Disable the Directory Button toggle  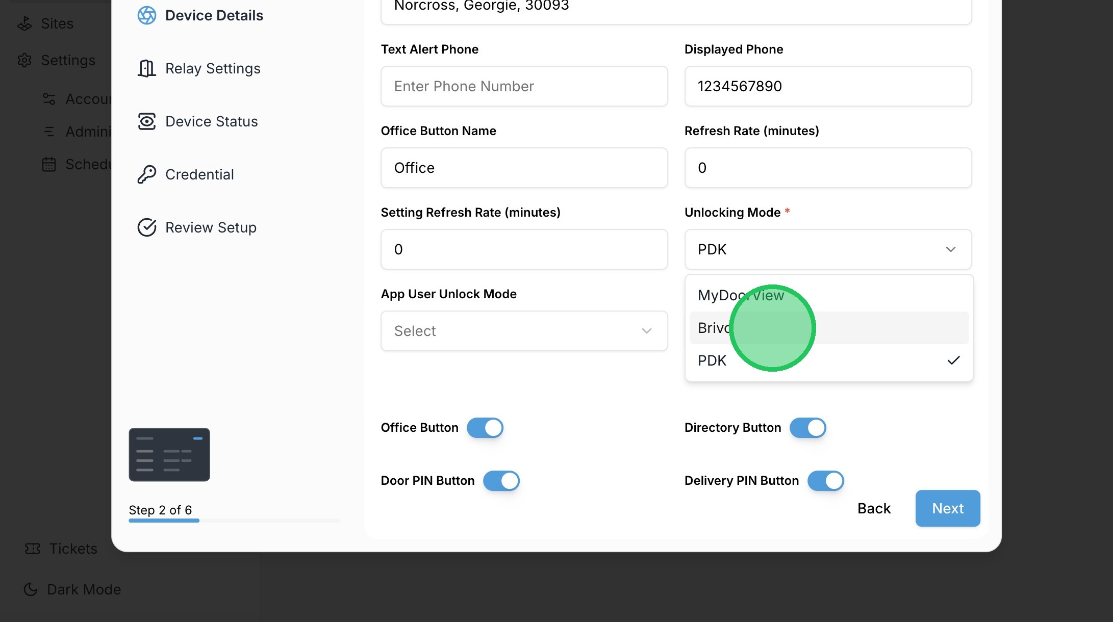pos(808,428)
